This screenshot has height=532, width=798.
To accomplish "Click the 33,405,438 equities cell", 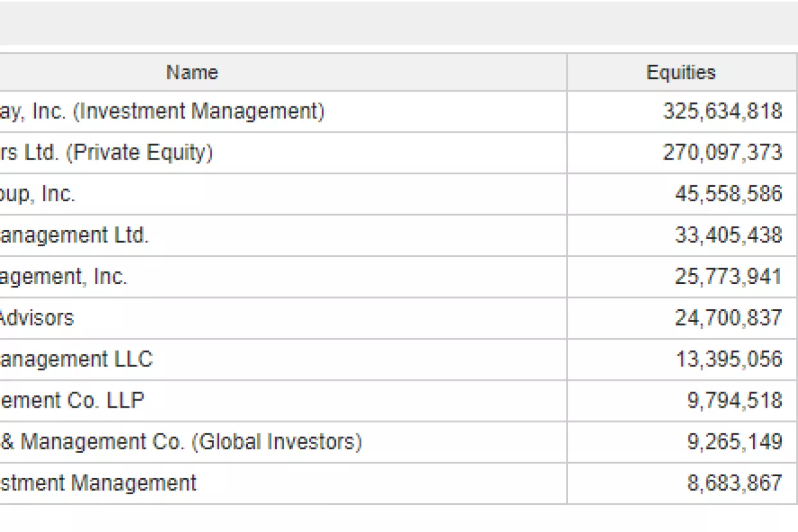I will (x=728, y=235).
